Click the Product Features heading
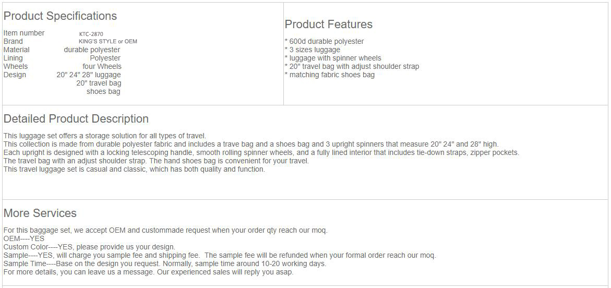611x288 pixels. coord(328,25)
